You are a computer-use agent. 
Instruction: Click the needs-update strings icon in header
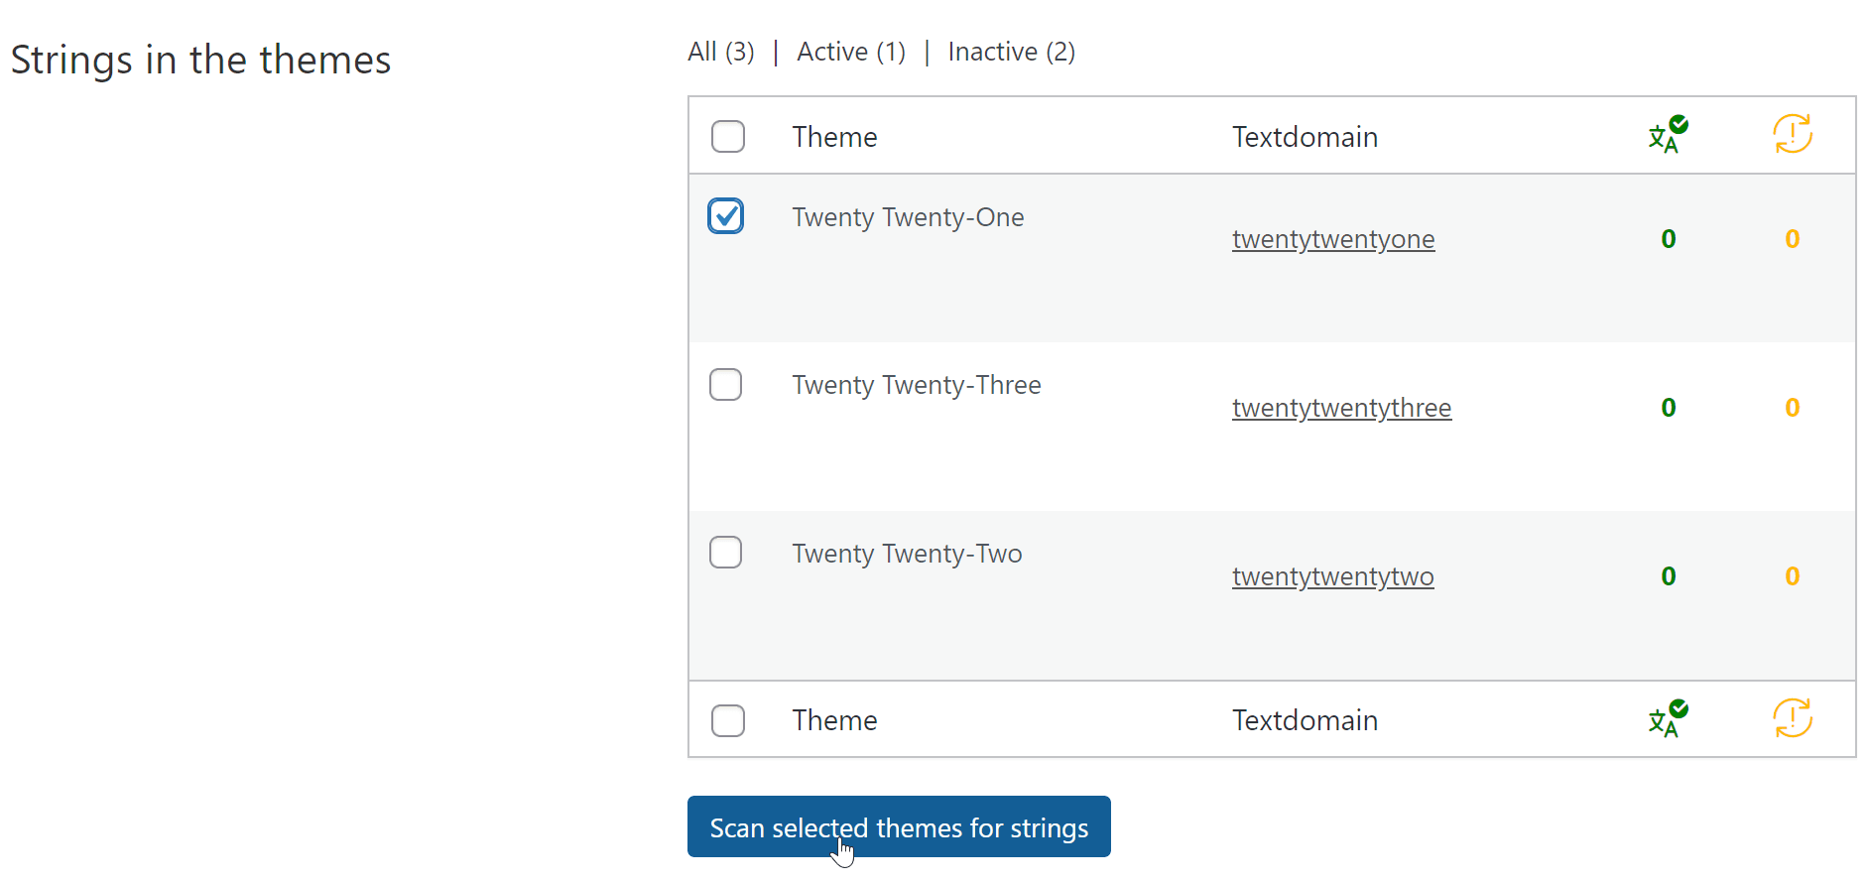click(1792, 134)
